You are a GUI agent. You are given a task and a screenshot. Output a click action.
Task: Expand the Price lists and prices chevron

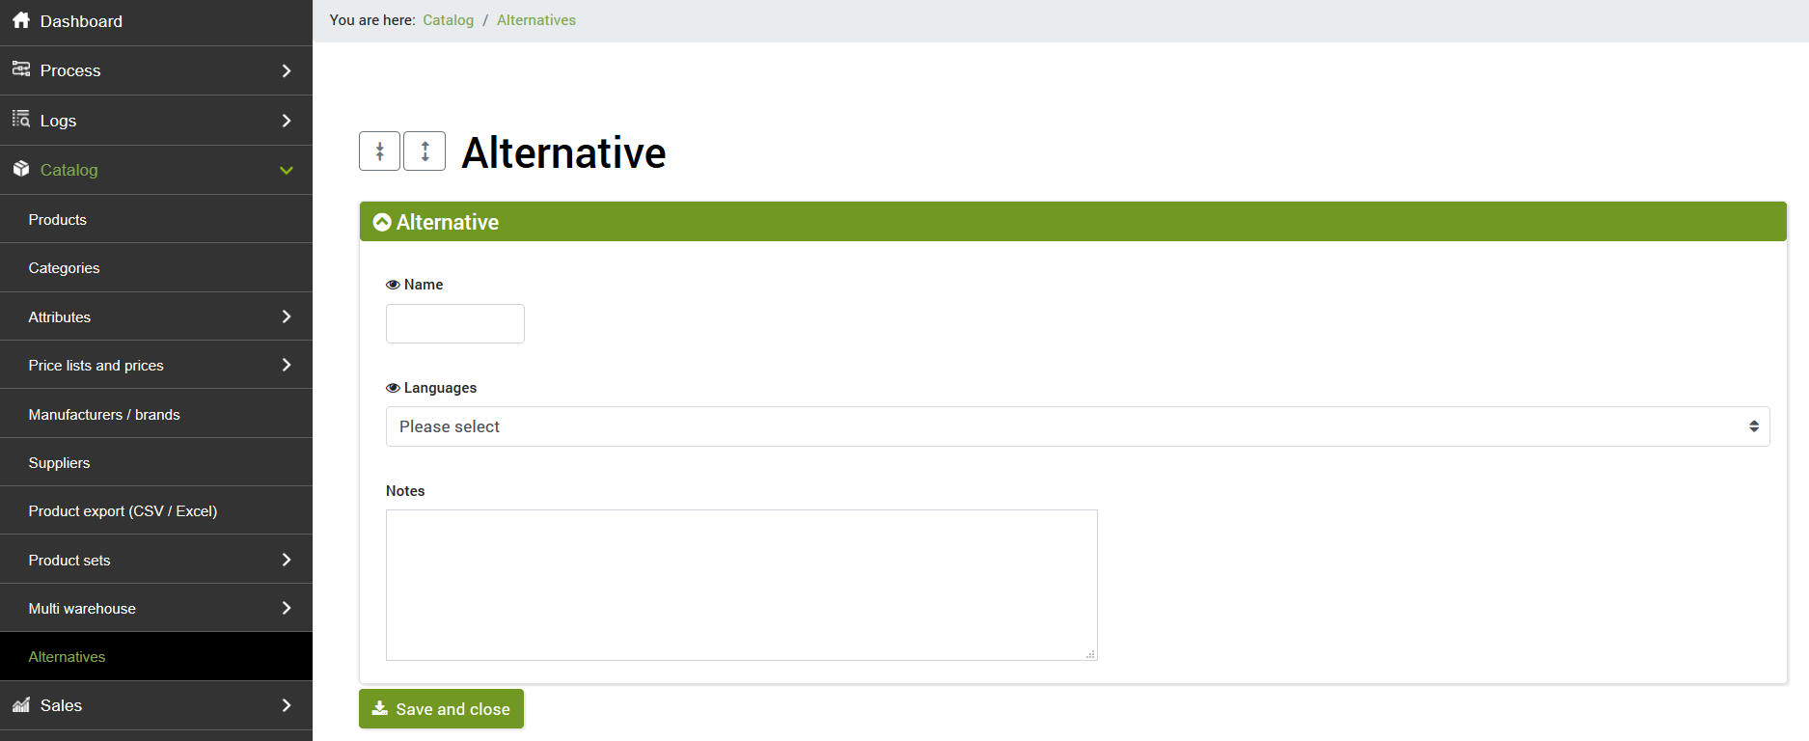point(286,365)
